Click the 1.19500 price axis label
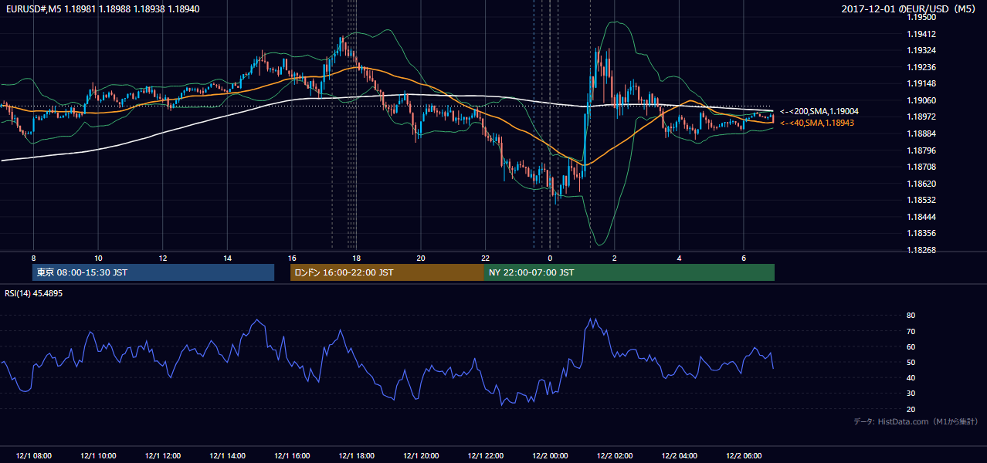 921,17
